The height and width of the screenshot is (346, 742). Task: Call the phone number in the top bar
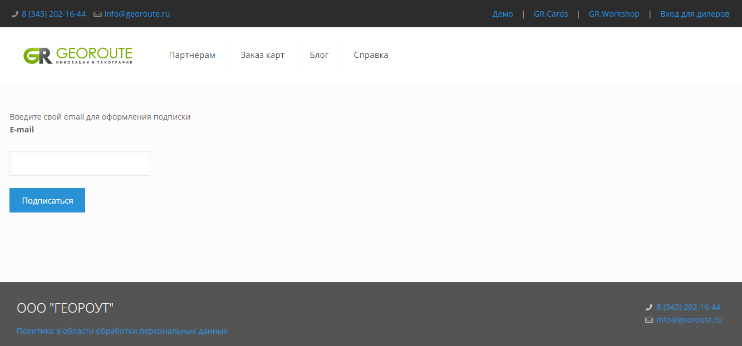click(54, 14)
